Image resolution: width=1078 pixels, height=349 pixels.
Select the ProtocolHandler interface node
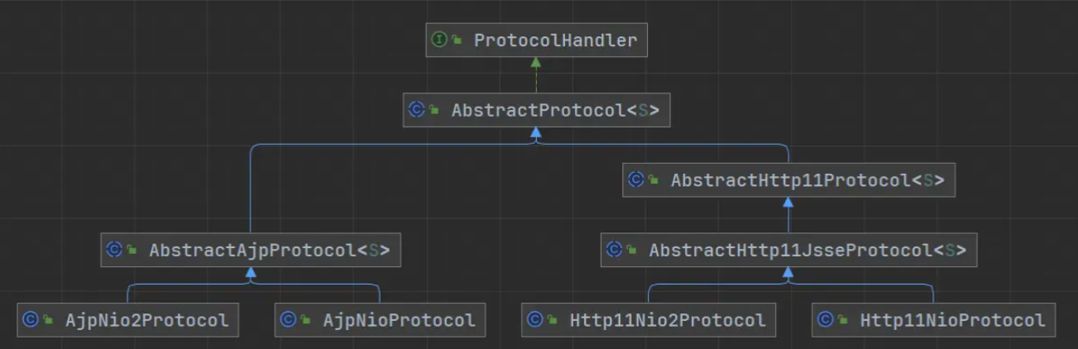click(x=554, y=41)
